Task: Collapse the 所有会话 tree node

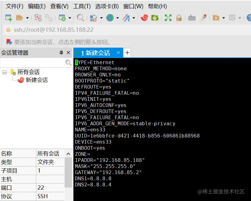Action: point(5,72)
